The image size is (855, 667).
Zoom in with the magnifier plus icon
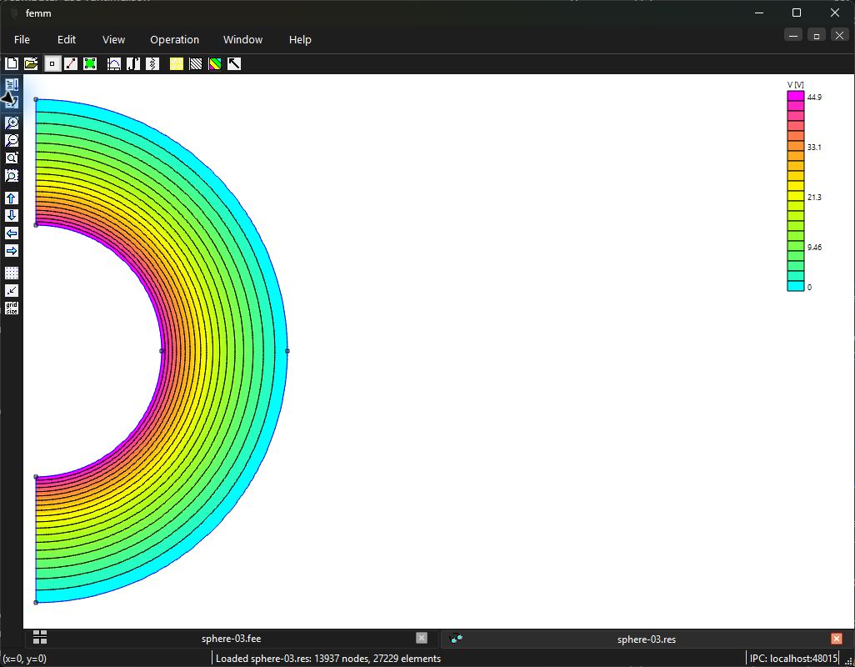click(x=12, y=123)
